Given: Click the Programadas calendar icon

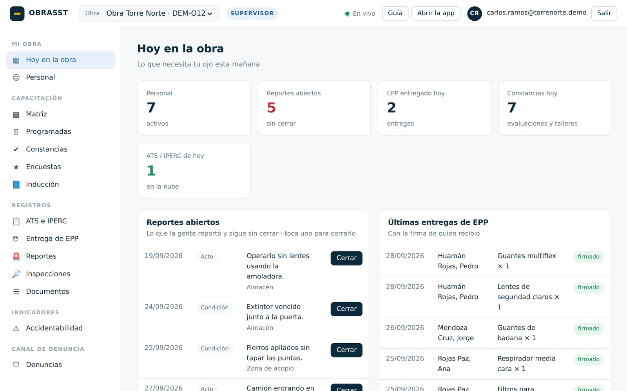Looking at the screenshot, I should tap(16, 132).
